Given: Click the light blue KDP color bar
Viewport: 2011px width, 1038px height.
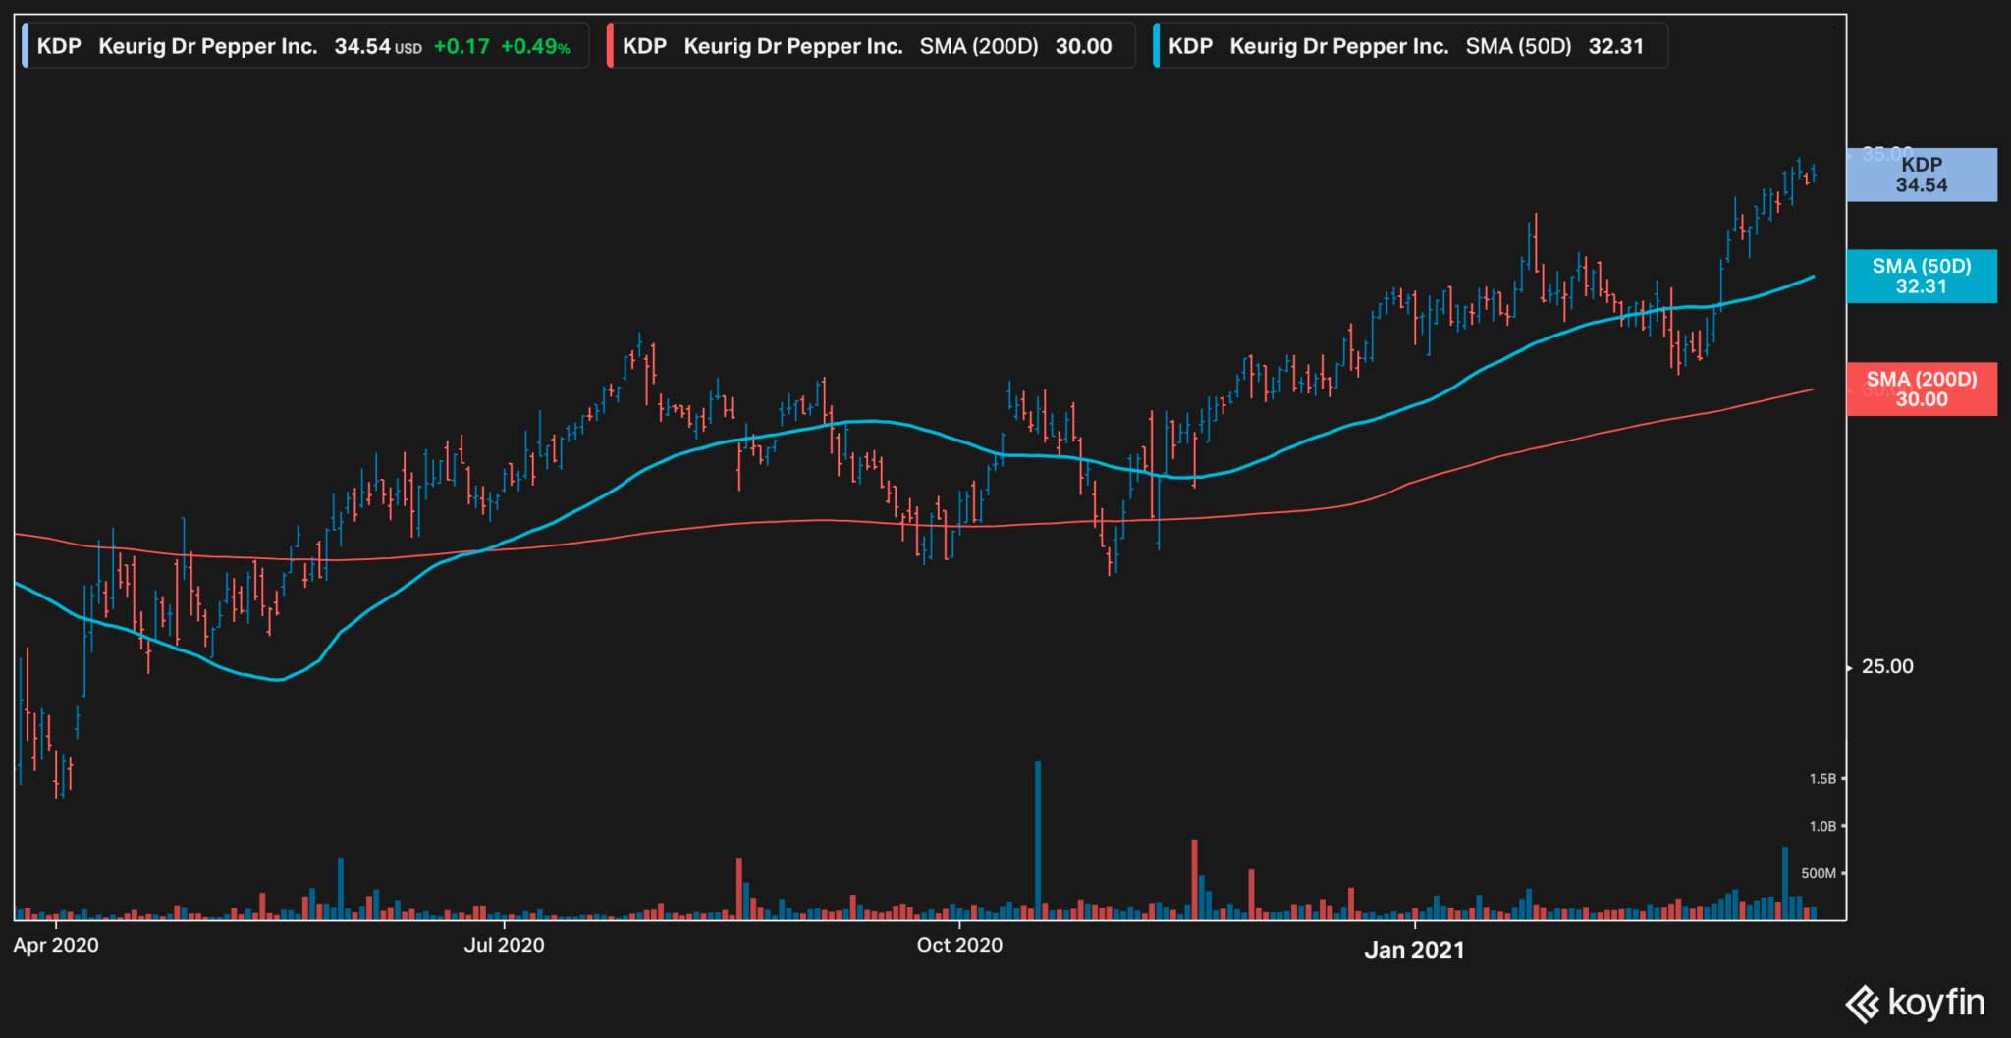Looking at the screenshot, I should point(25,46).
